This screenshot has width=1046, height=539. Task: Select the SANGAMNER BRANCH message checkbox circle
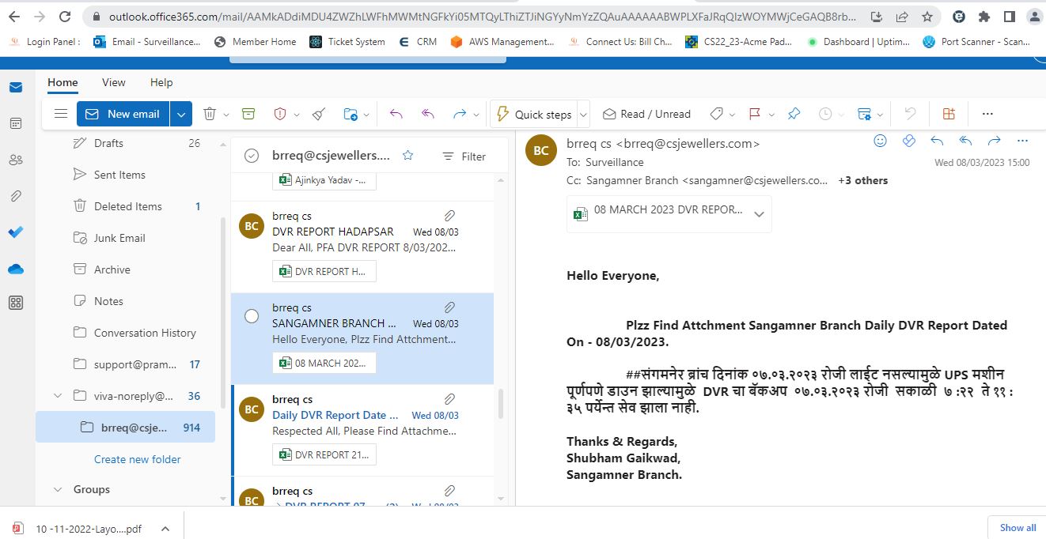point(252,316)
